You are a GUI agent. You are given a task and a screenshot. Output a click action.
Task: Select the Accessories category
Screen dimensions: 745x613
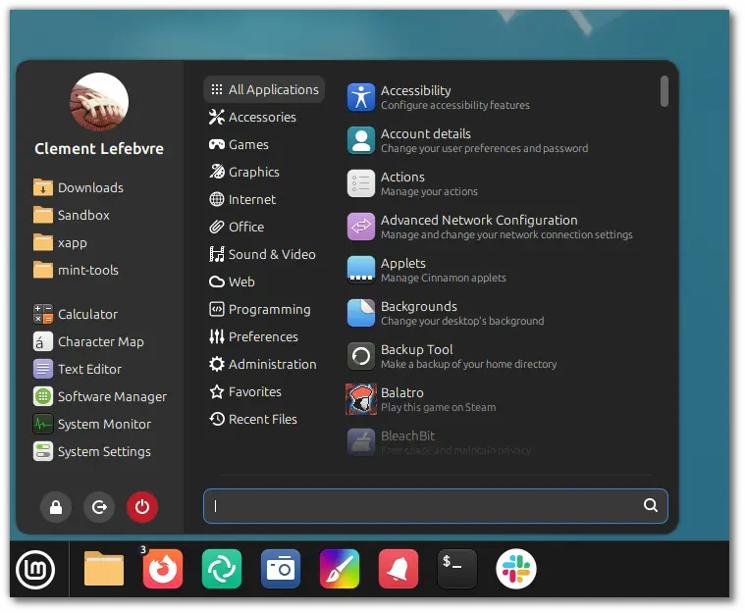tap(261, 117)
